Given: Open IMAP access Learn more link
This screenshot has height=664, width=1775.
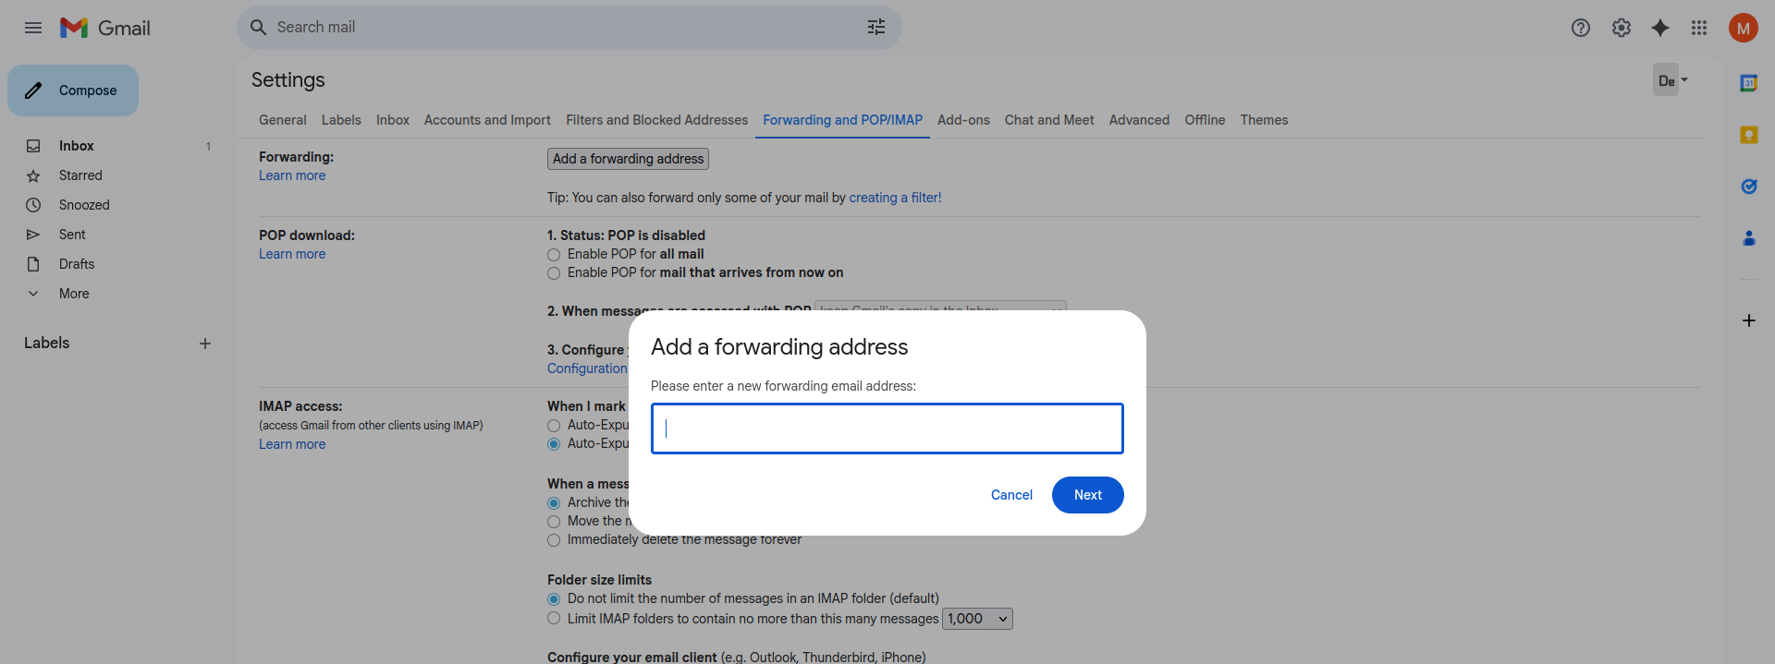Looking at the screenshot, I should coord(292,444).
